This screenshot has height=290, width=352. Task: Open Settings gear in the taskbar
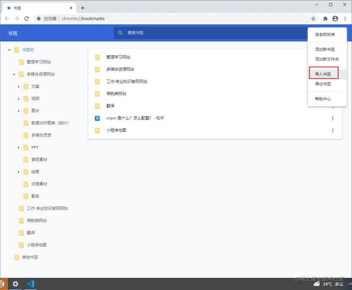click(15, 284)
